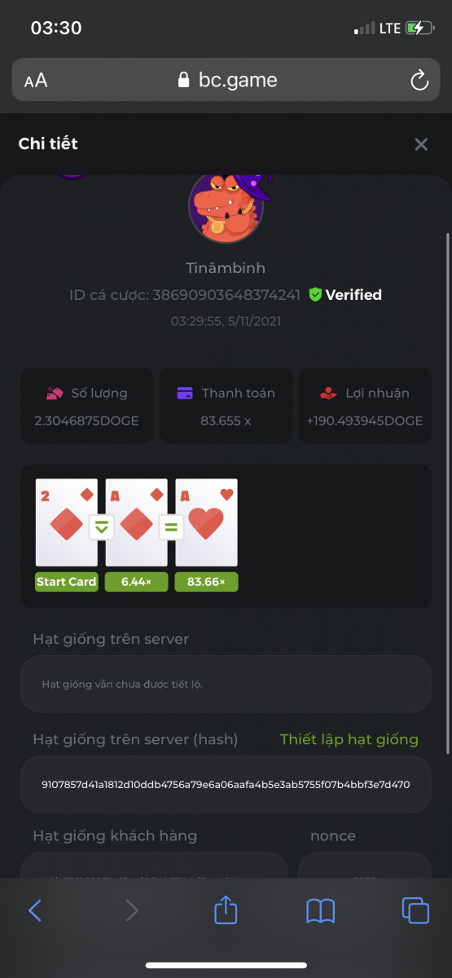Tap the ace of hearts card
This screenshot has height=978, width=452.
point(207,523)
